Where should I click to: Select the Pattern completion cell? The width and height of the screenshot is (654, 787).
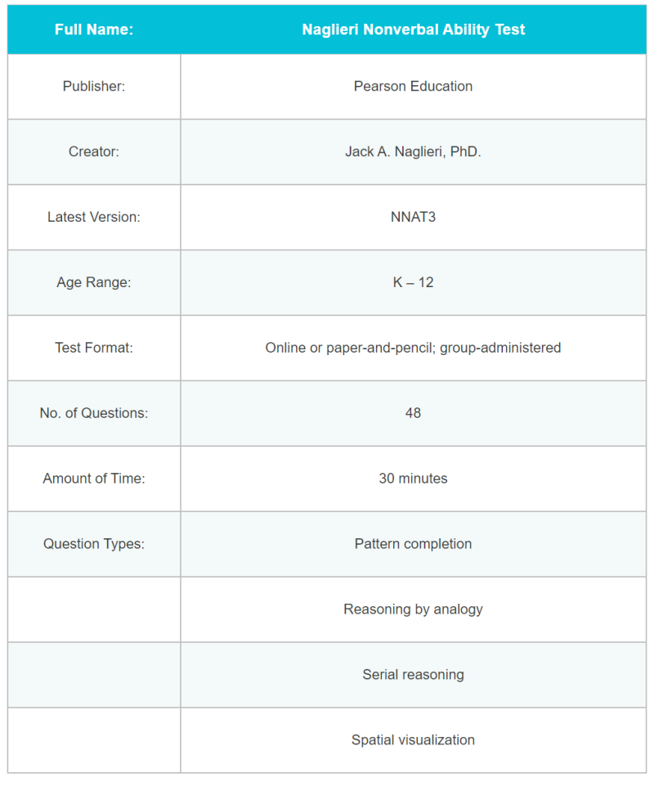[414, 544]
